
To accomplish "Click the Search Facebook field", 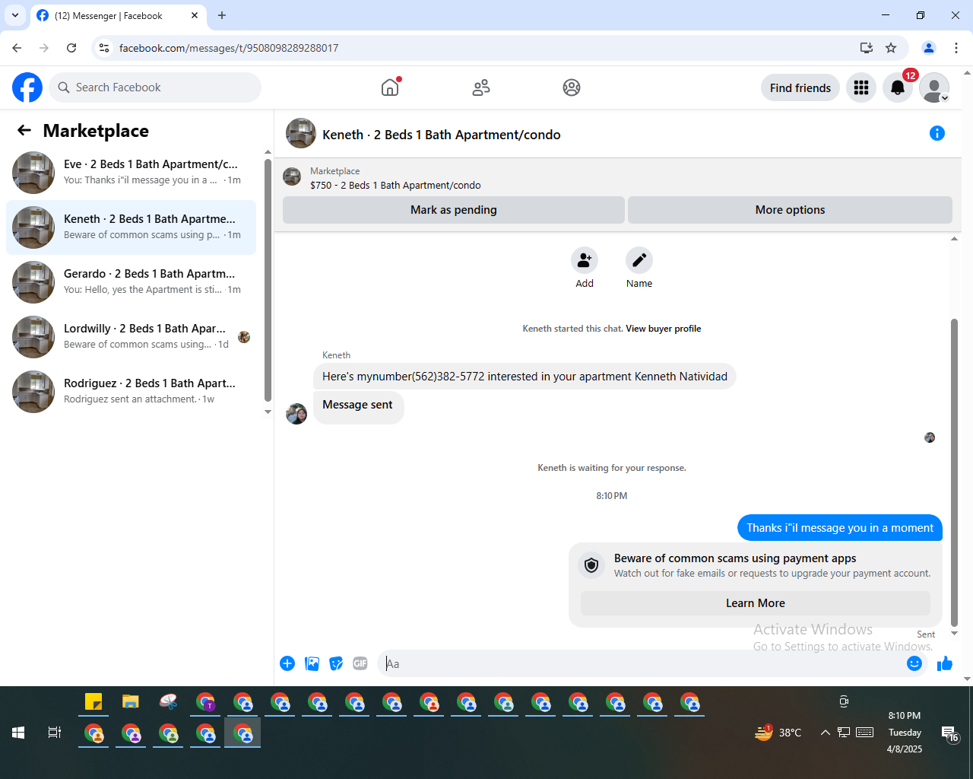I will point(155,87).
